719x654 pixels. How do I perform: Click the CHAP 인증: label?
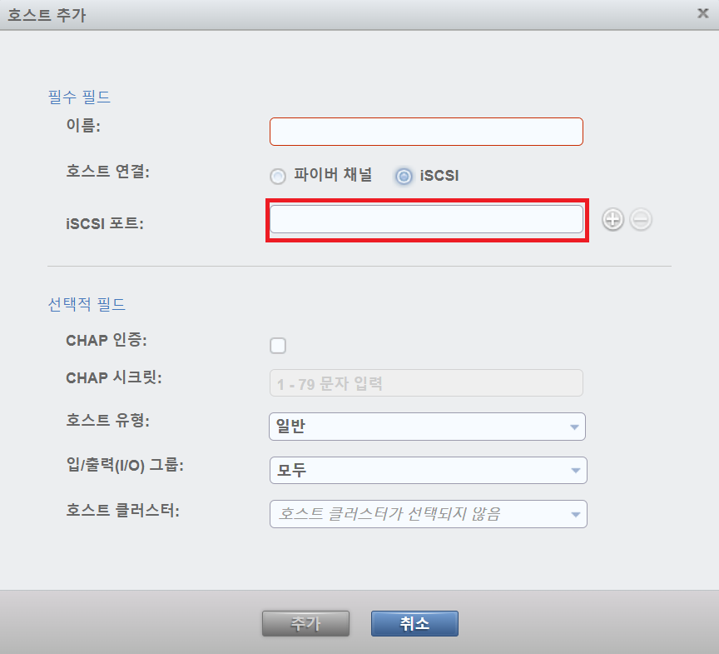107,340
